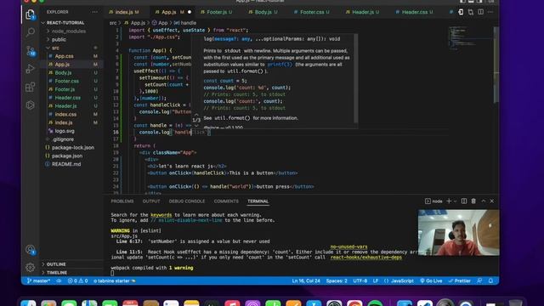This screenshot has width=544, height=306.
Task: Close the bottom panel
Action: 492,201
